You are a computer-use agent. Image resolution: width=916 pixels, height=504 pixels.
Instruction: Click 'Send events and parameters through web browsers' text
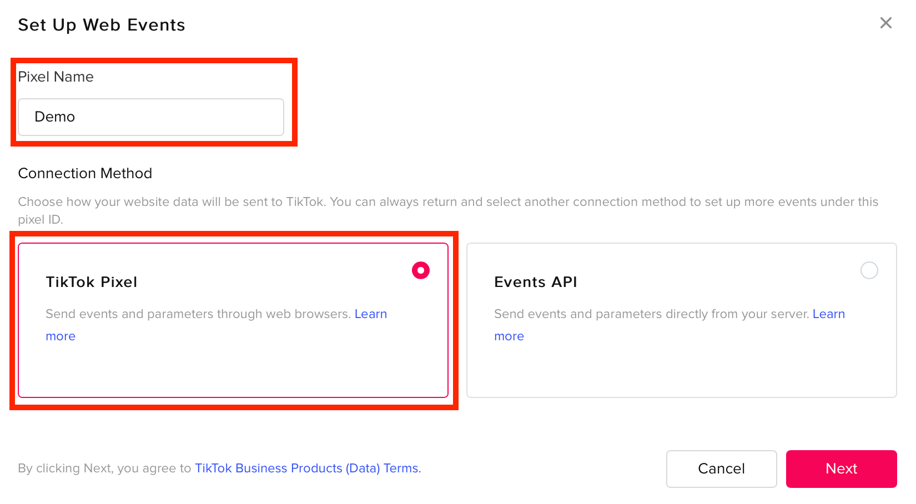point(198,314)
